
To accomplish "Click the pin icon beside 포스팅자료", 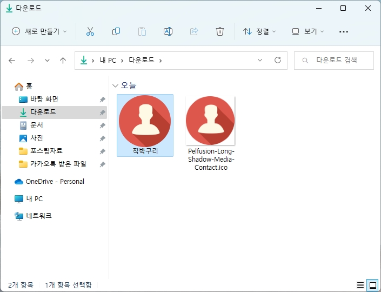I will tap(103, 151).
